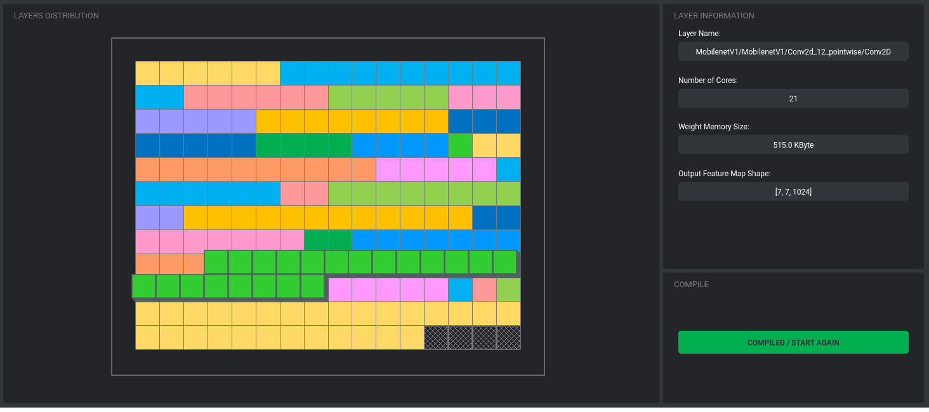
Task: Select the first lavender cell in the third row
Action: [147, 121]
